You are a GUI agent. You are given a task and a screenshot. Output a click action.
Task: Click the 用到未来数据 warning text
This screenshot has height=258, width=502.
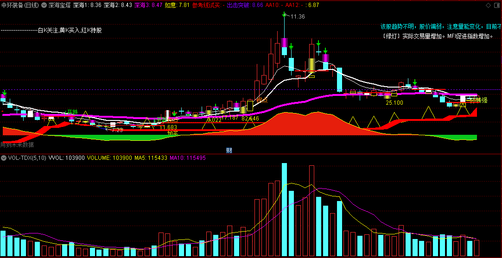(x=17, y=145)
